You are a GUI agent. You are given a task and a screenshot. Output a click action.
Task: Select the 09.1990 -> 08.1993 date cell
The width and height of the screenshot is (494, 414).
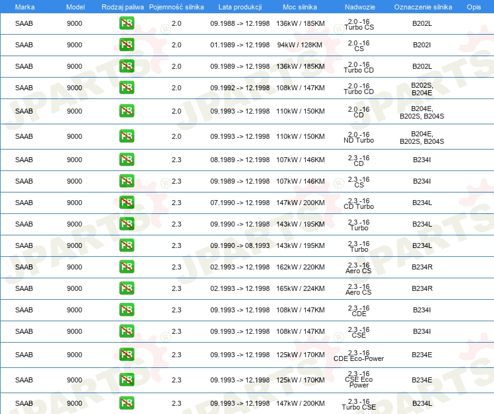[x=240, y=245]
